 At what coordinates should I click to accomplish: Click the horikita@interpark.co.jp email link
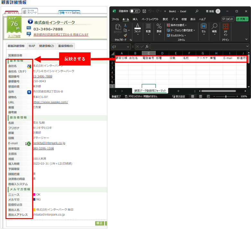click(x=49, y=143)
